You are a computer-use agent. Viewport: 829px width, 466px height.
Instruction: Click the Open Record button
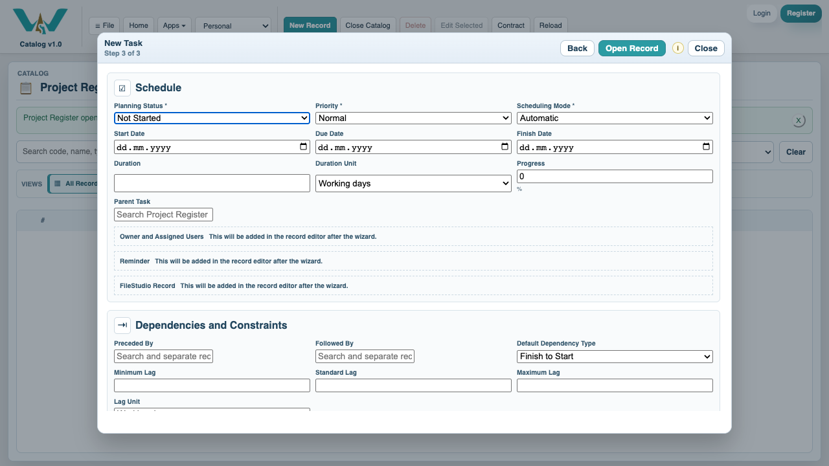coord(632,49)
